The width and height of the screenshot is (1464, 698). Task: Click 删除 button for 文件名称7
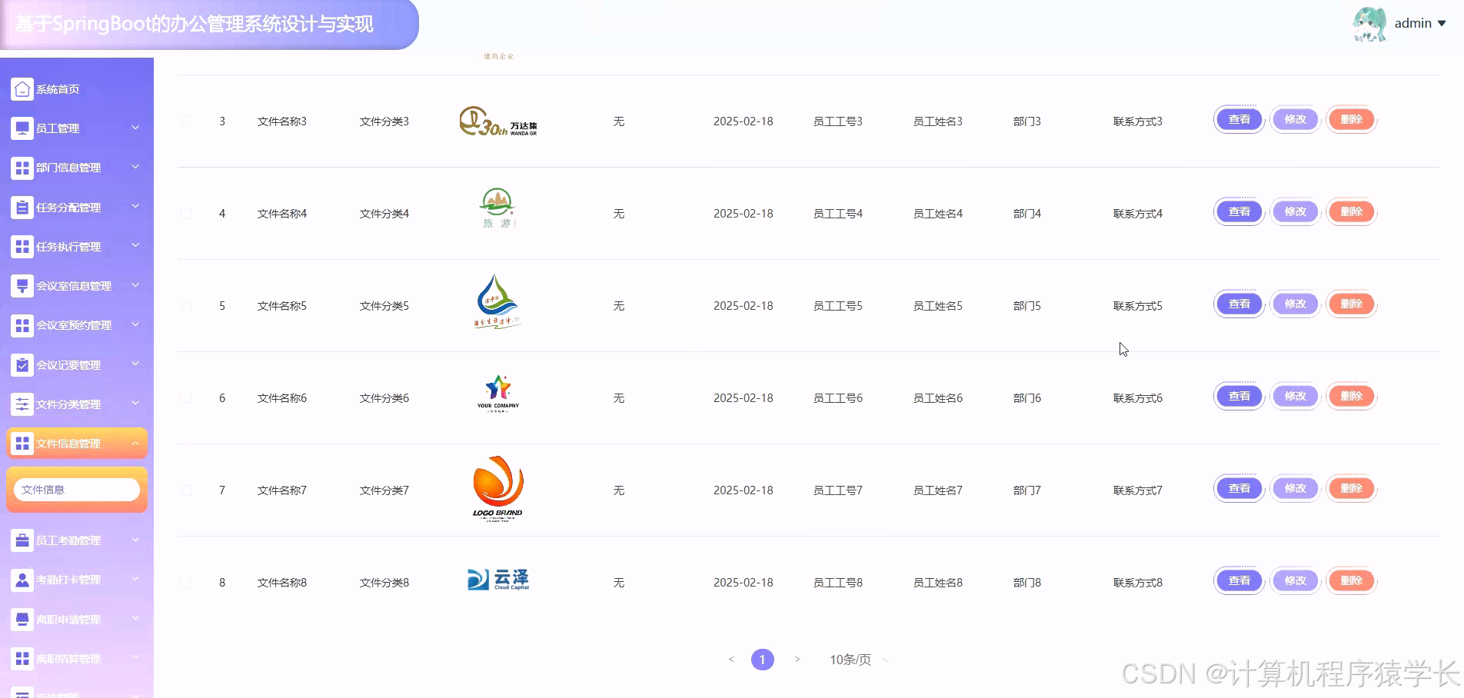[x=1351, y=488]
